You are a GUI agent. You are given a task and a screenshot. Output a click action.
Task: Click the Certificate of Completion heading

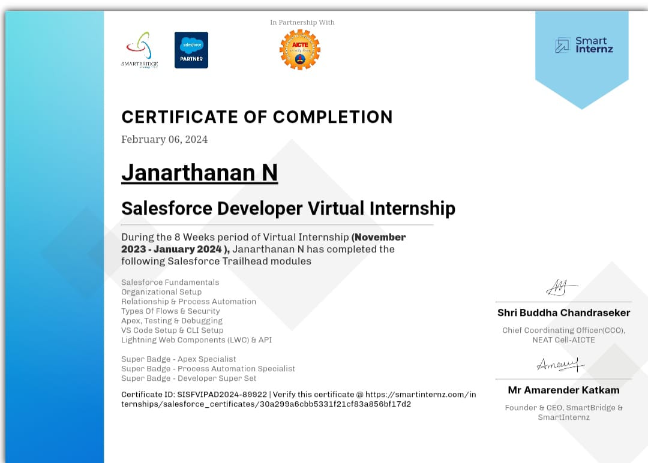coord(257,117)
